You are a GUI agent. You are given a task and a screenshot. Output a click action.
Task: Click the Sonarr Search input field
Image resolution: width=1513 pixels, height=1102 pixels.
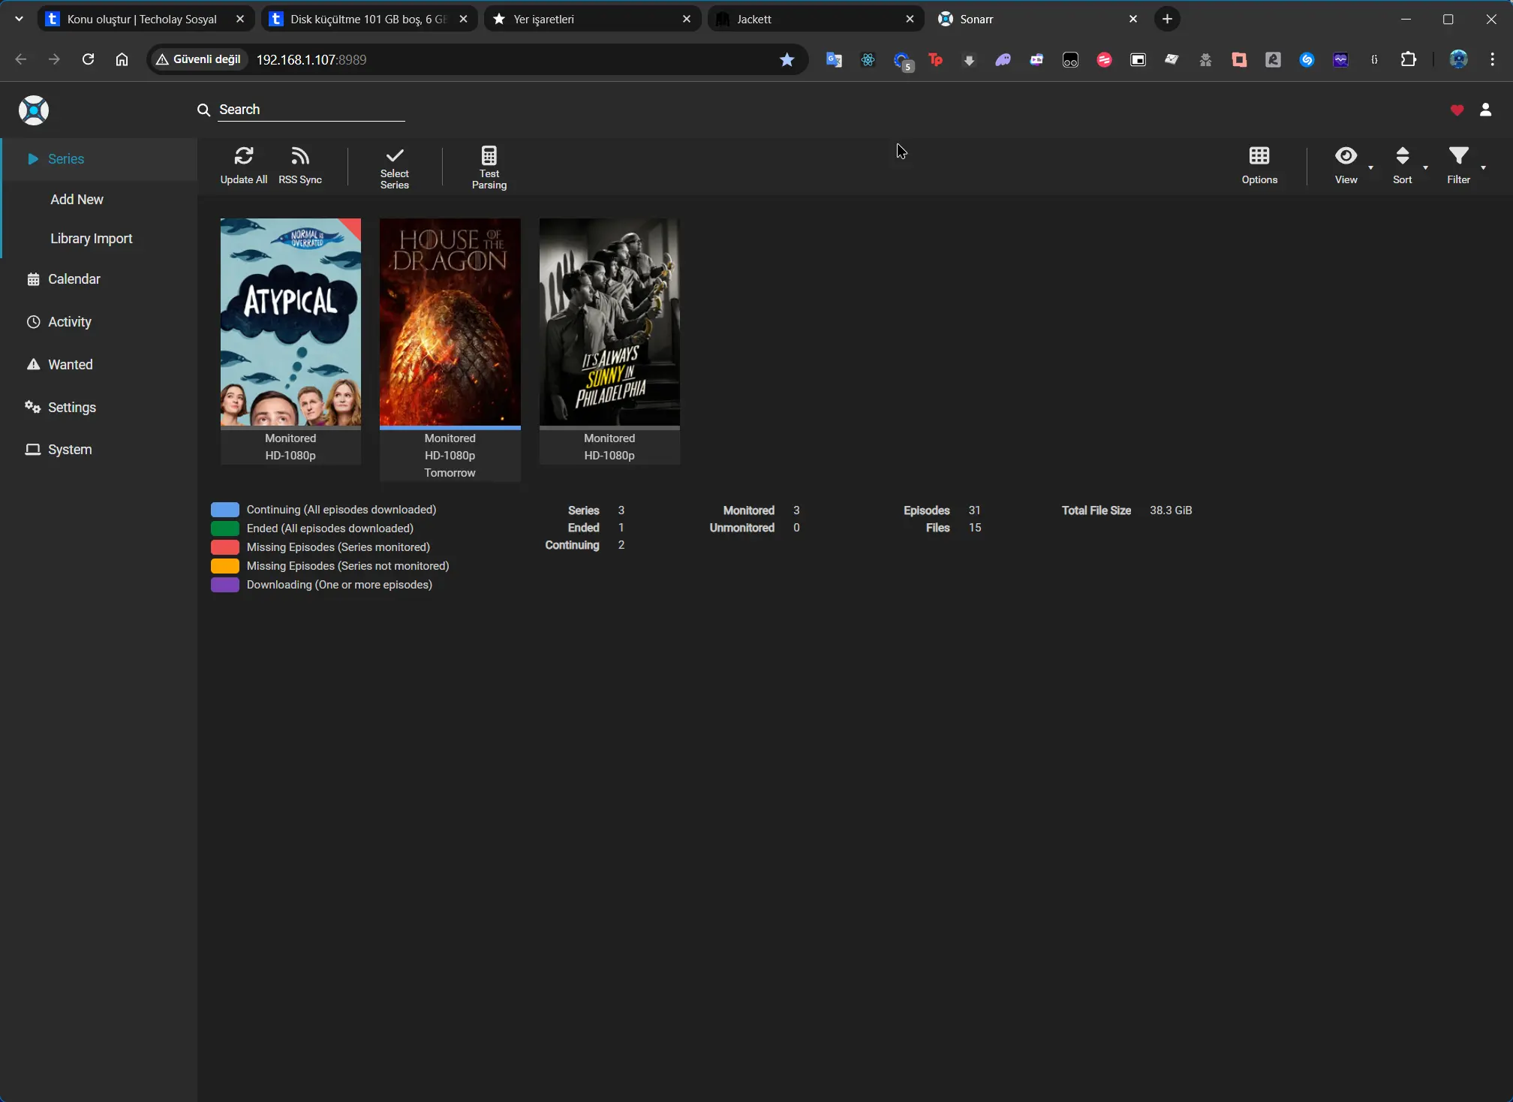click(x=311, y=110)
